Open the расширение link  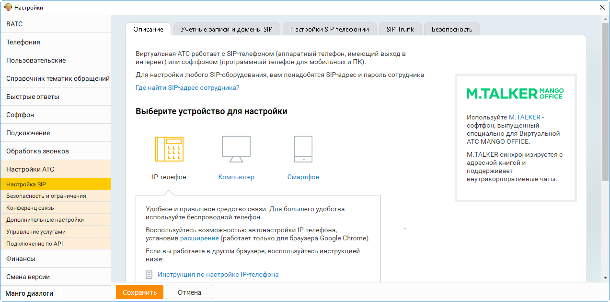click(199, 238)
